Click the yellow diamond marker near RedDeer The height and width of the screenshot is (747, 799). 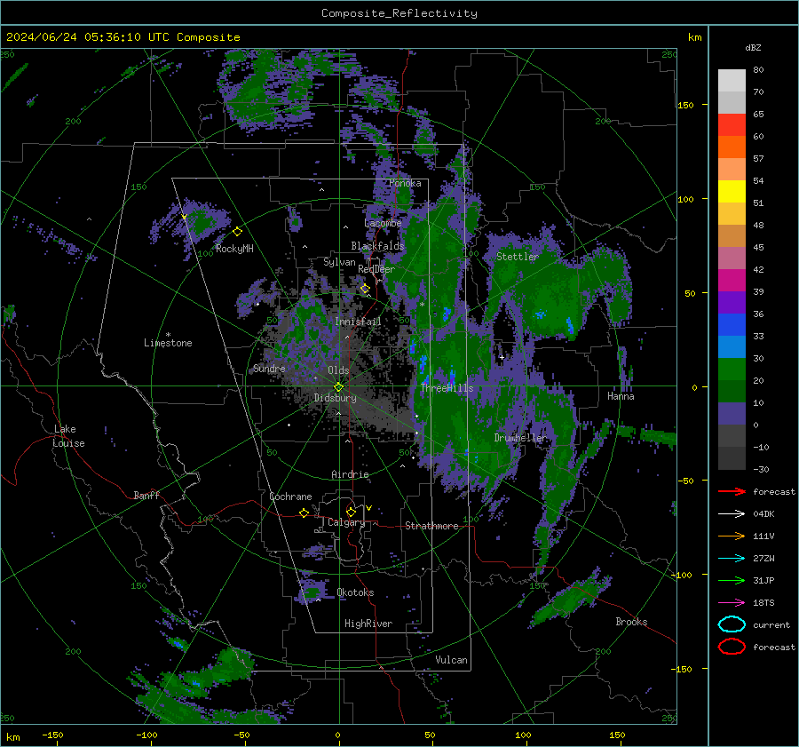click(x=365, y=289)
